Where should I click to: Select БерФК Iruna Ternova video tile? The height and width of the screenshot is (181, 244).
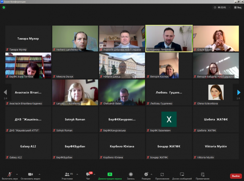coord(28,65)
